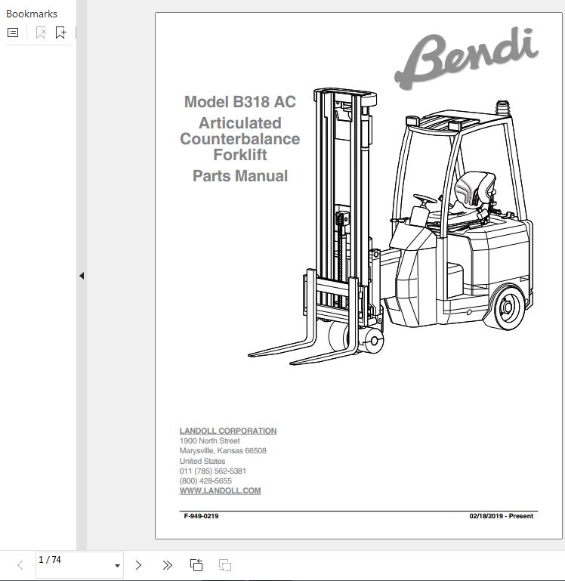Click the 'United States' text line
Image resolution: width=565 pixels, height=581 pixels.
pos(202,461)
